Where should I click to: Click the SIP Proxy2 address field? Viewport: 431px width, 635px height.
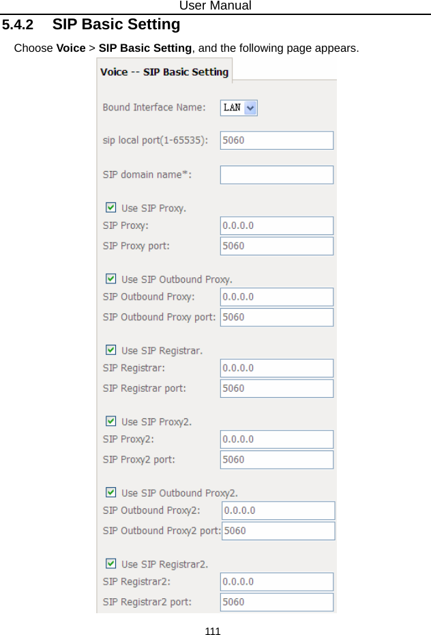click(277, 439)
